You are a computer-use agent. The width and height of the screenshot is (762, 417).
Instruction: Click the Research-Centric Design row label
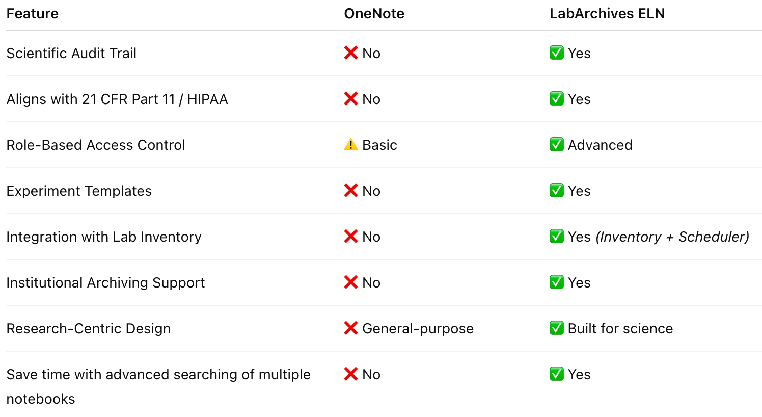coord(89,329)
